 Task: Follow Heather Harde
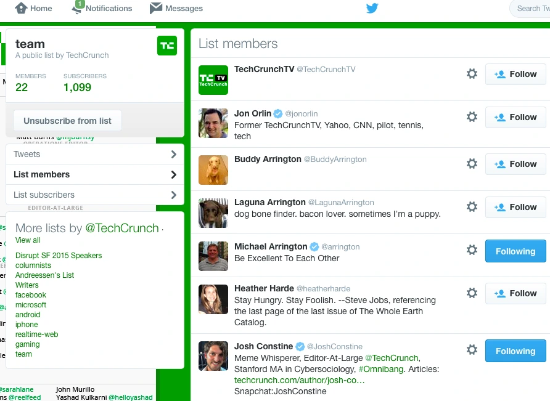[x=515, y=293]
